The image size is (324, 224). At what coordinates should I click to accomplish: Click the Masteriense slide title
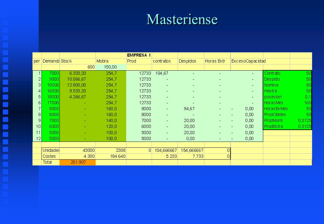coord(182,19)
